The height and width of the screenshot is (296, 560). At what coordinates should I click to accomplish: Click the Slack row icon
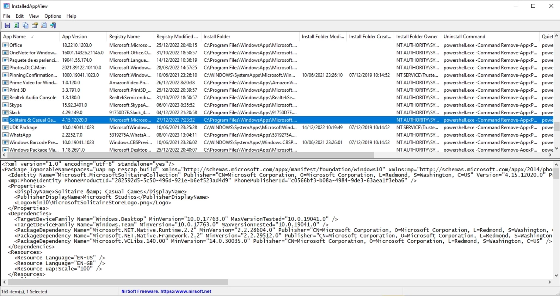pyautogui.click(x=6, y=112)
